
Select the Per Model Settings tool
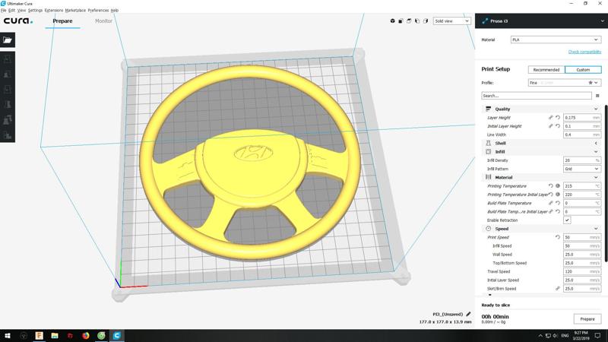click(x=8, y=120)
